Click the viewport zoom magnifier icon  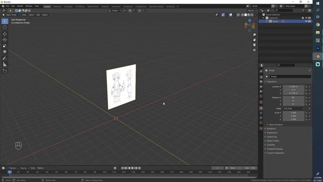tap(254, 35)
